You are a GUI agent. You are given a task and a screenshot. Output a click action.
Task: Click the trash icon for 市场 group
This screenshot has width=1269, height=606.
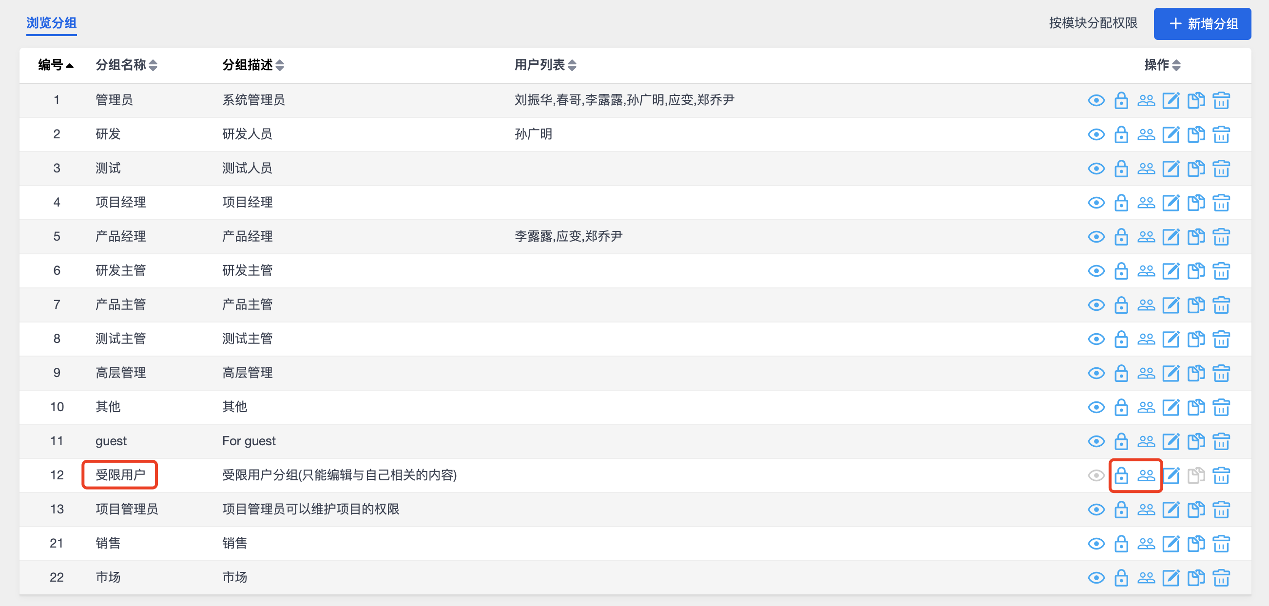tap(1221, 577)
